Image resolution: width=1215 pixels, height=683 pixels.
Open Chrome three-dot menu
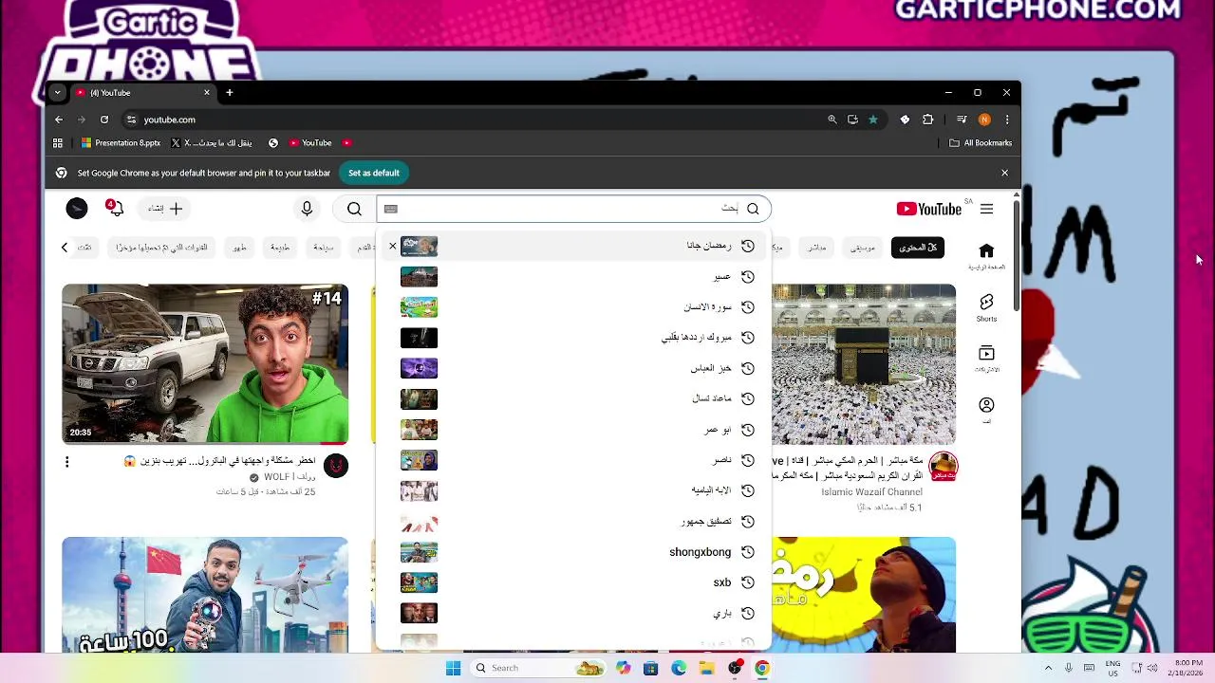1006,120
